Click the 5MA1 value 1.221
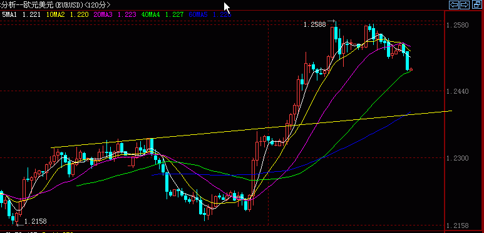Viewport: 484px width, 233px height. point(32,14)
